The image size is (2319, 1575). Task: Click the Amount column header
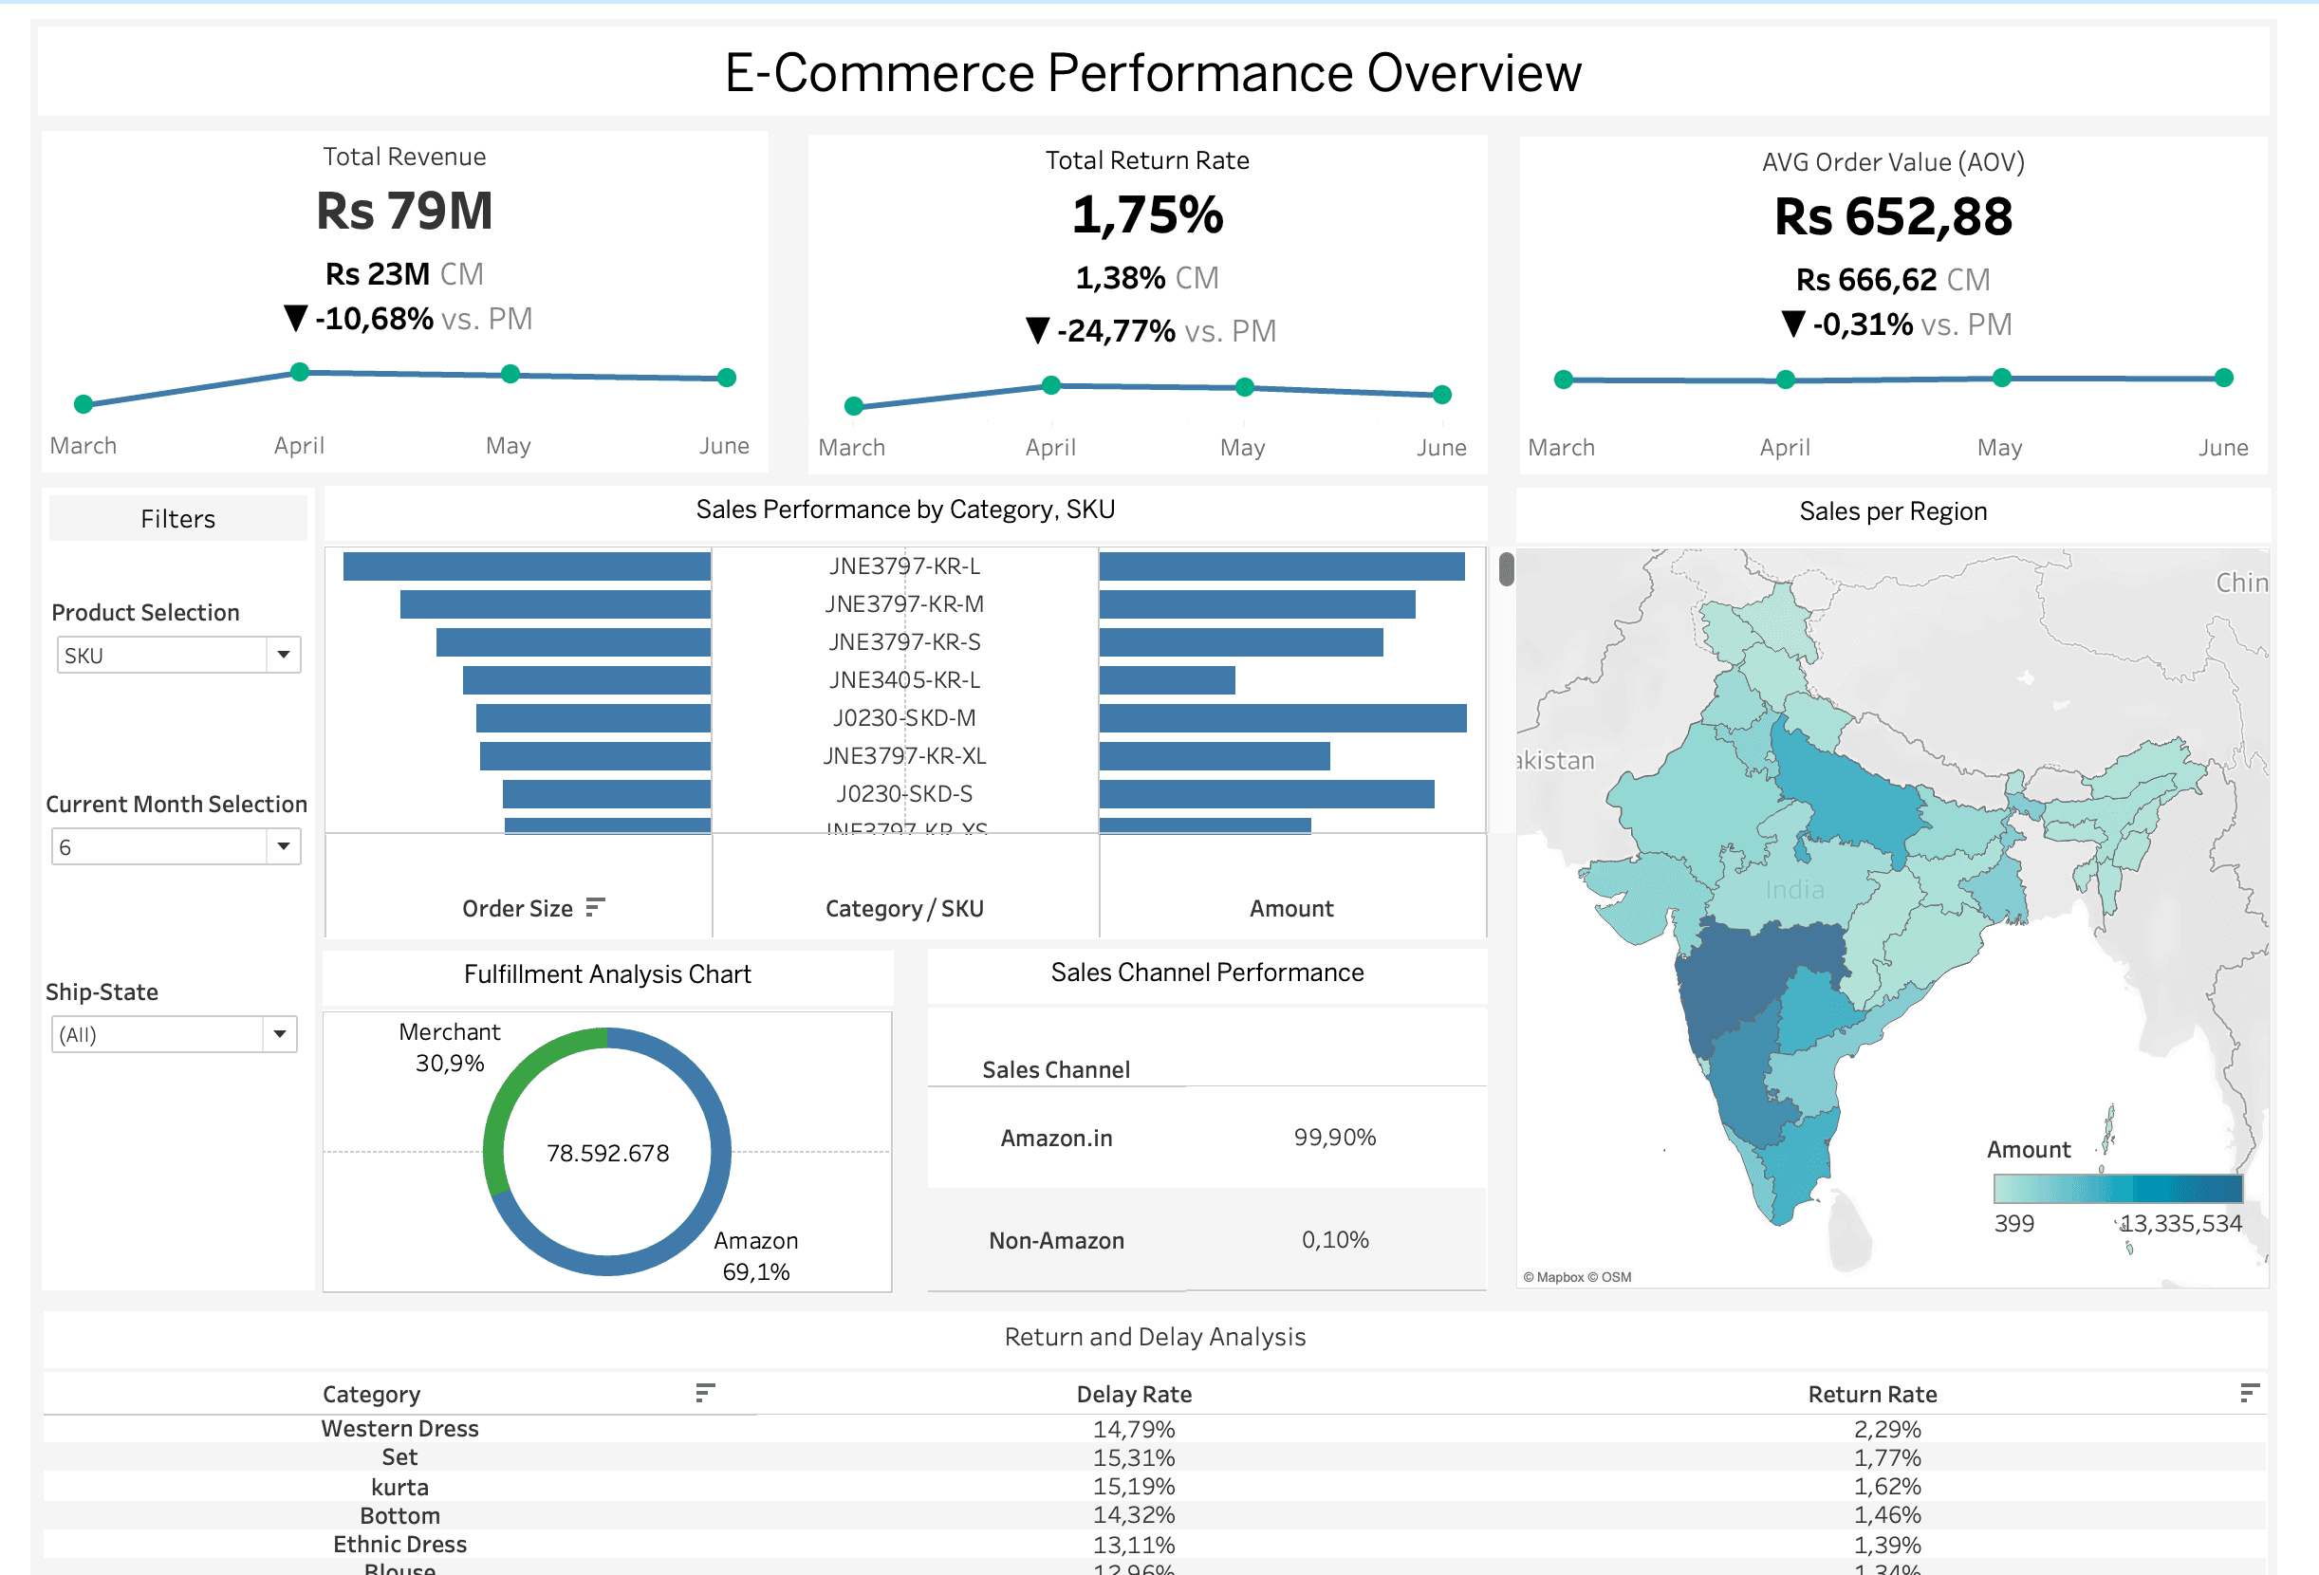coord(1291,908)
